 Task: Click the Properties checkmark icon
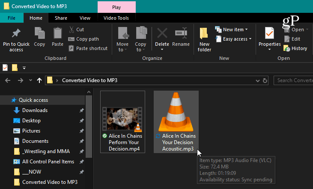coord(269,33)
